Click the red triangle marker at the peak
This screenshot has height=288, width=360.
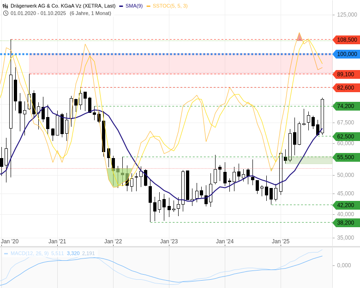299,37
